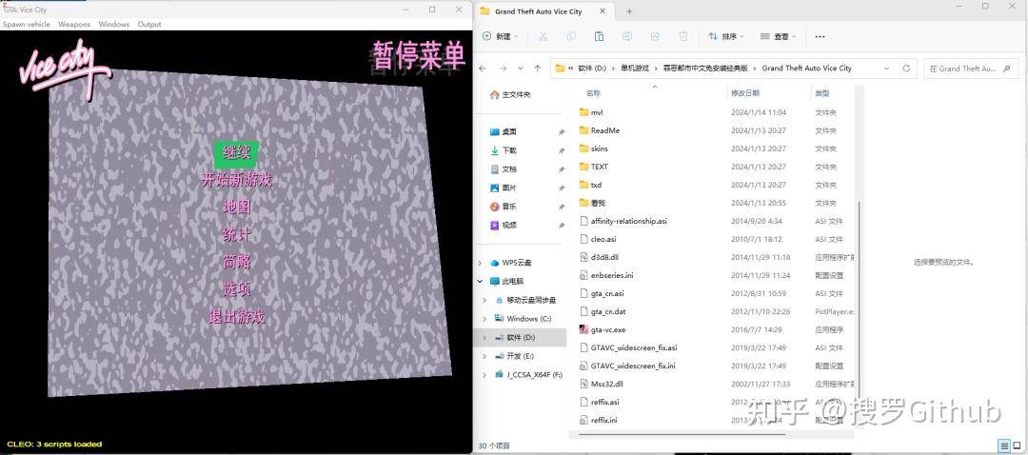Open 地图 in the pause menu

pyautogui.click(x=237, y=208)
